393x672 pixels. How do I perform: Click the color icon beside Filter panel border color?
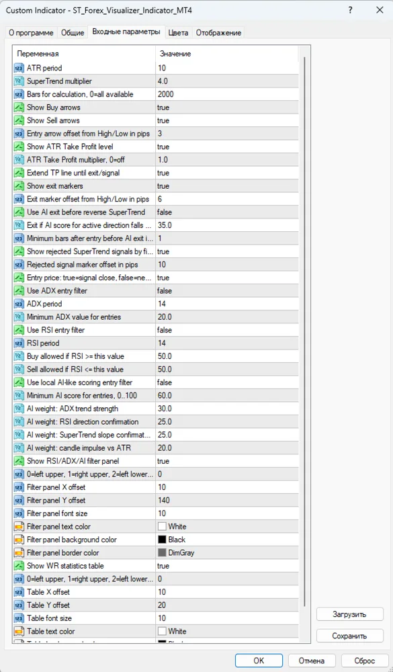[x=19, y=553]
